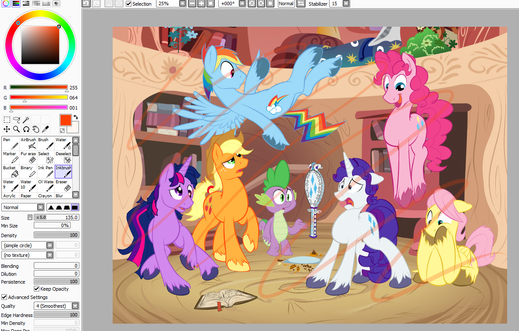Pick the Deselect eraser tool
The image size is (519, 331).
click(63, 158)
